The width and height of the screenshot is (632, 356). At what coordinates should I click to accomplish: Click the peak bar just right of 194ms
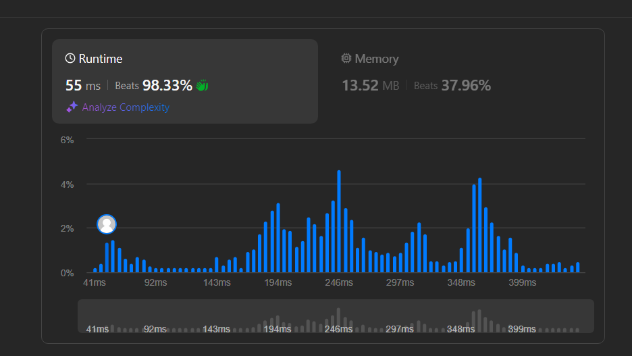click(278, 238)
